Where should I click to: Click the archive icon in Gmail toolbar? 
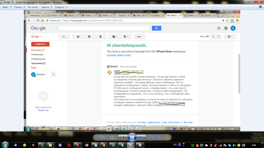click(78, 36)
